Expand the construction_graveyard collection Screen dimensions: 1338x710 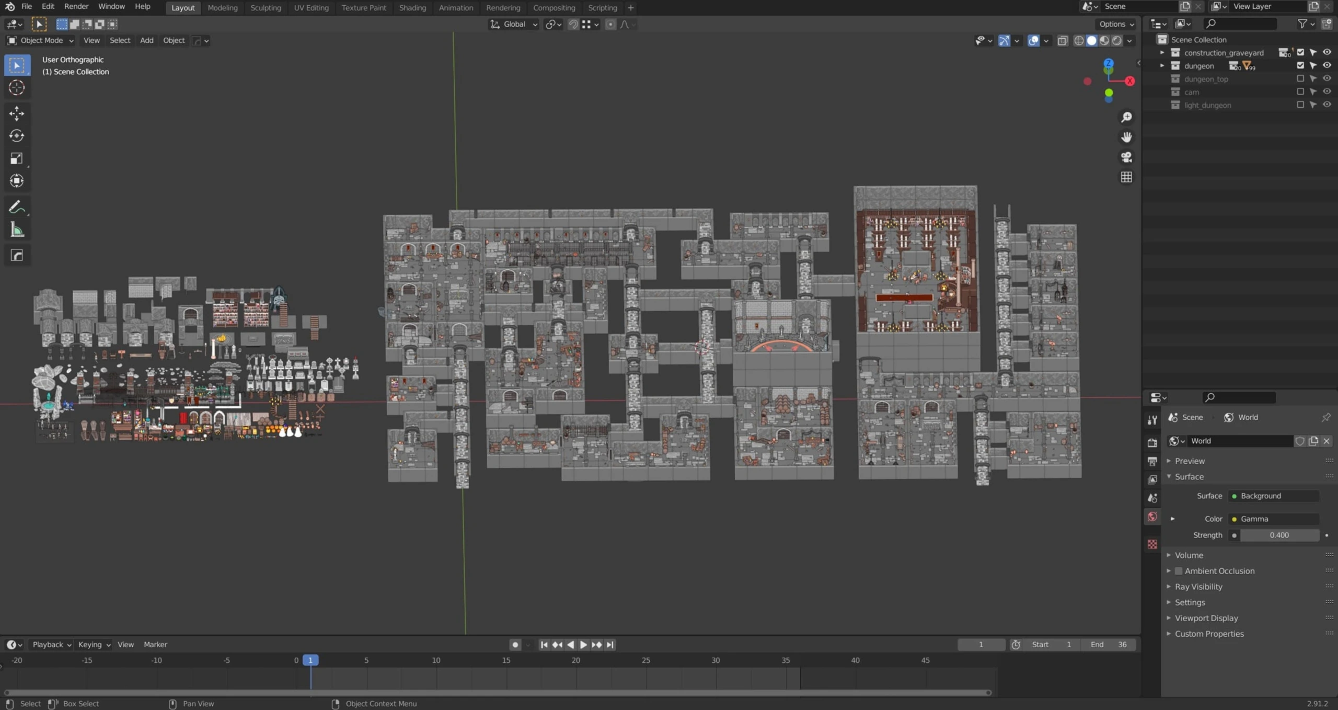point(1162,52)
